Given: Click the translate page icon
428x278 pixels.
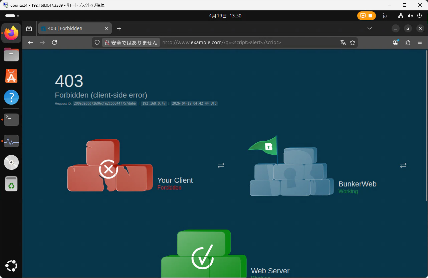Looking at the screenshot, I should [x=343, y=42].
